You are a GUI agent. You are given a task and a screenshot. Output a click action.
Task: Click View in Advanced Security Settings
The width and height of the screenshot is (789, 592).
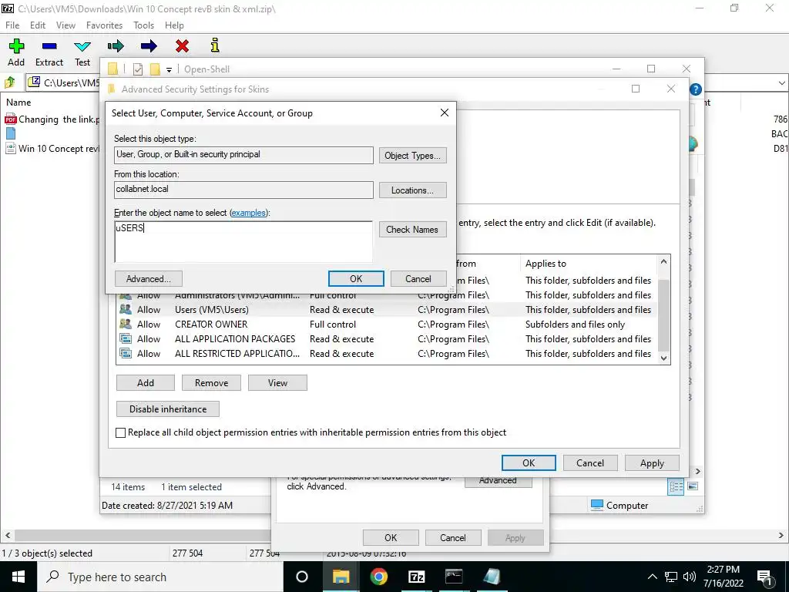[x=277, y=383]
